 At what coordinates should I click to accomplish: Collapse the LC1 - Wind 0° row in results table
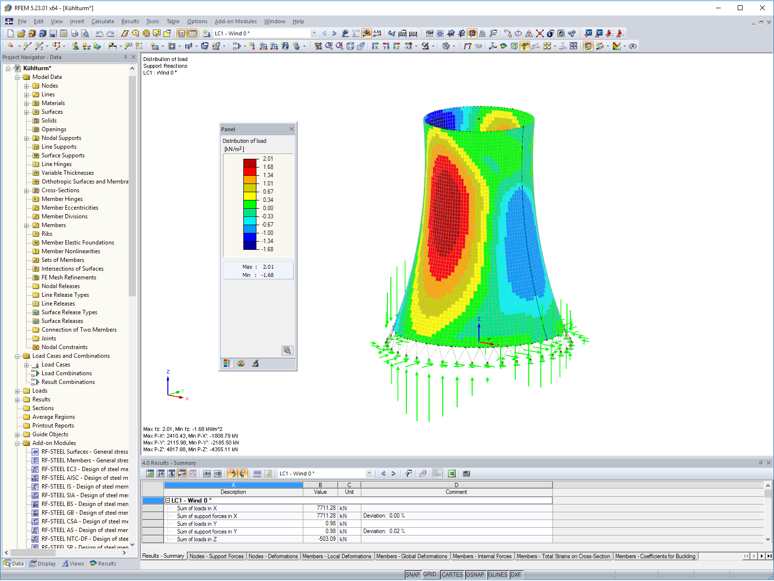(x=169, y=500)
